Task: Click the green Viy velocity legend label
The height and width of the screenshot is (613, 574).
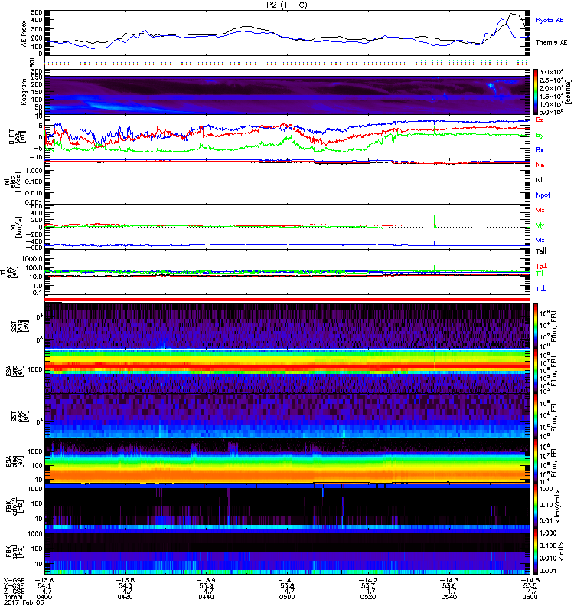Action: pos(540,225)
